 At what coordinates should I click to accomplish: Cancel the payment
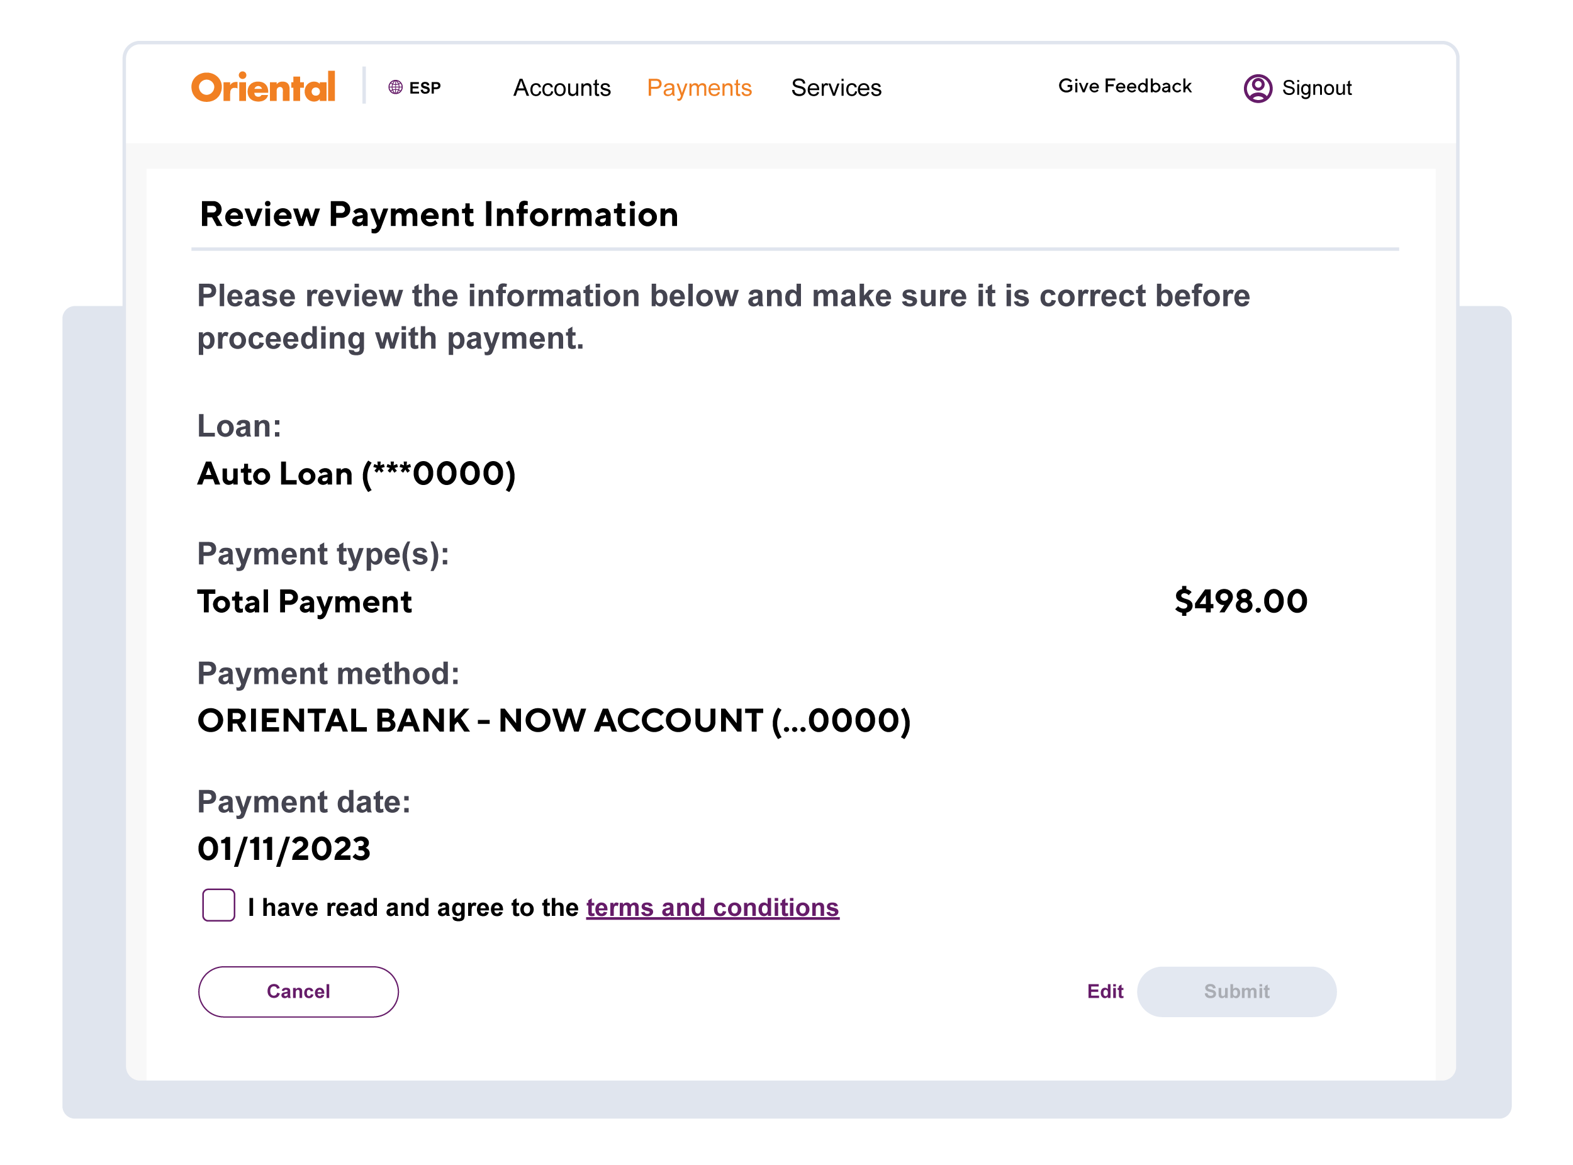coord(298,991)
